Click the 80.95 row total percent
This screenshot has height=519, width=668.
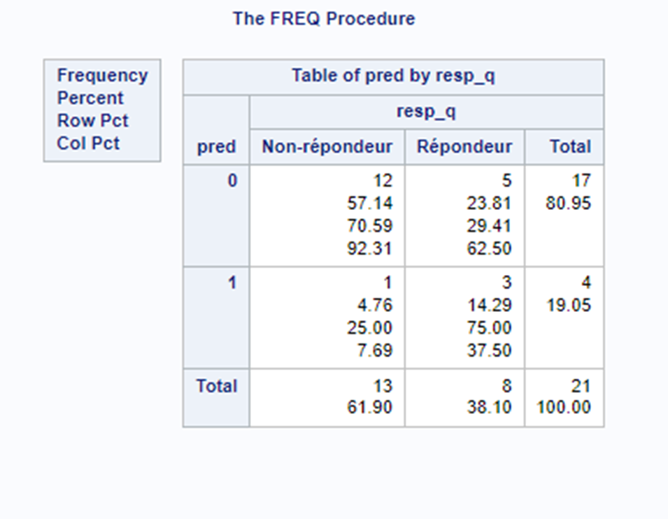pyautogui.click(x=568, y=204)
